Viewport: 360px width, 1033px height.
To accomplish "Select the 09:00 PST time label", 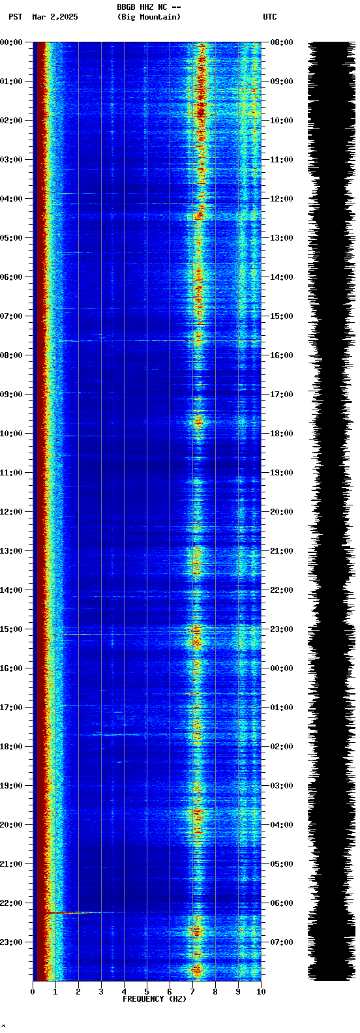I will tap(12, 395).
